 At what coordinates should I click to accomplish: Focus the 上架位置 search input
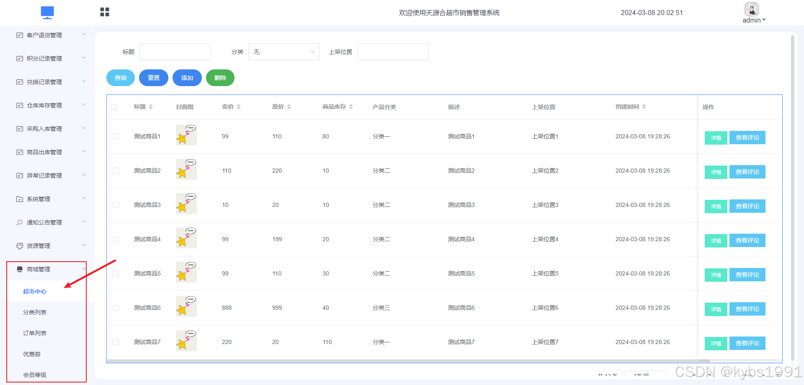tap(393, 52)
